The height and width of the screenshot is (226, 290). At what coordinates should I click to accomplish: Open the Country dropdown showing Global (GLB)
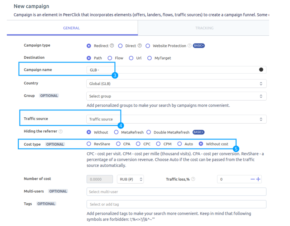click(x=176, y=84)
